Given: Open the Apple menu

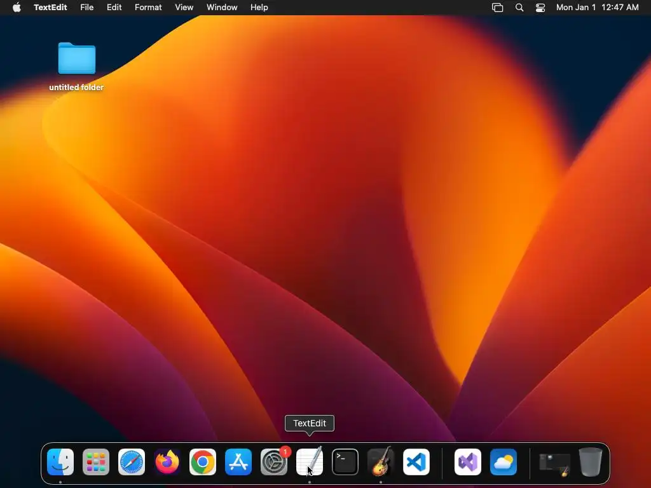Looking at the screenshot, I should (x=17, y=7).
